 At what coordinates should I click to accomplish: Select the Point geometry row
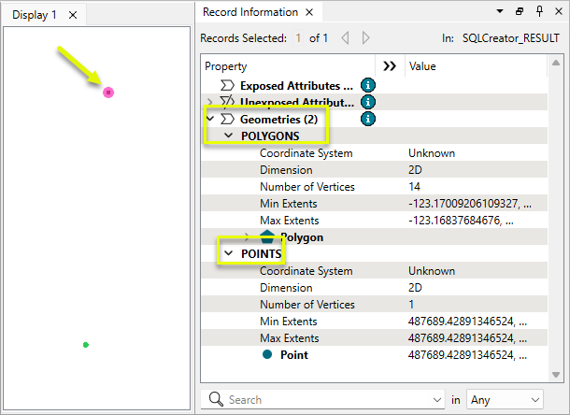pos(293,355)
